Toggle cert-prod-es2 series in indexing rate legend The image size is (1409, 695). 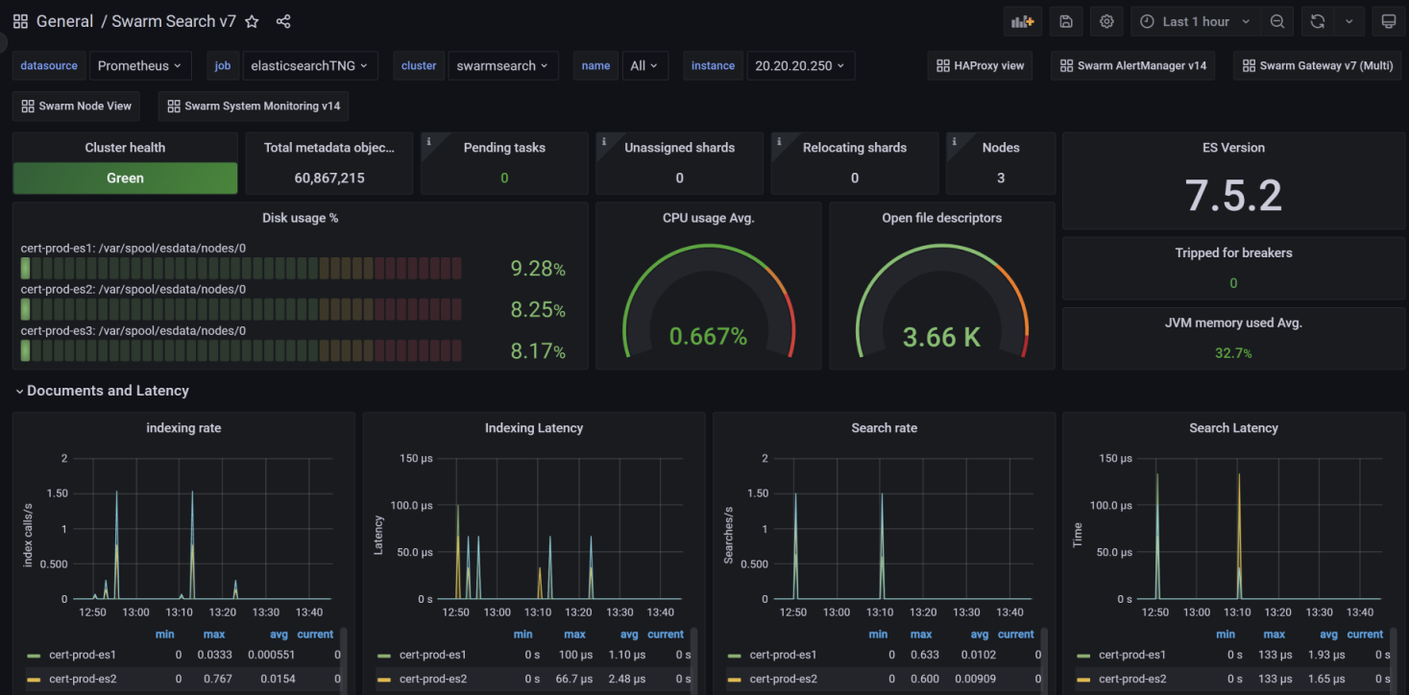(83, 679)
